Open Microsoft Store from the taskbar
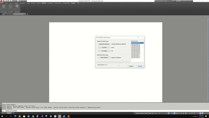Image resolution: width=209 pixels, height=118 pixels. 24,116
